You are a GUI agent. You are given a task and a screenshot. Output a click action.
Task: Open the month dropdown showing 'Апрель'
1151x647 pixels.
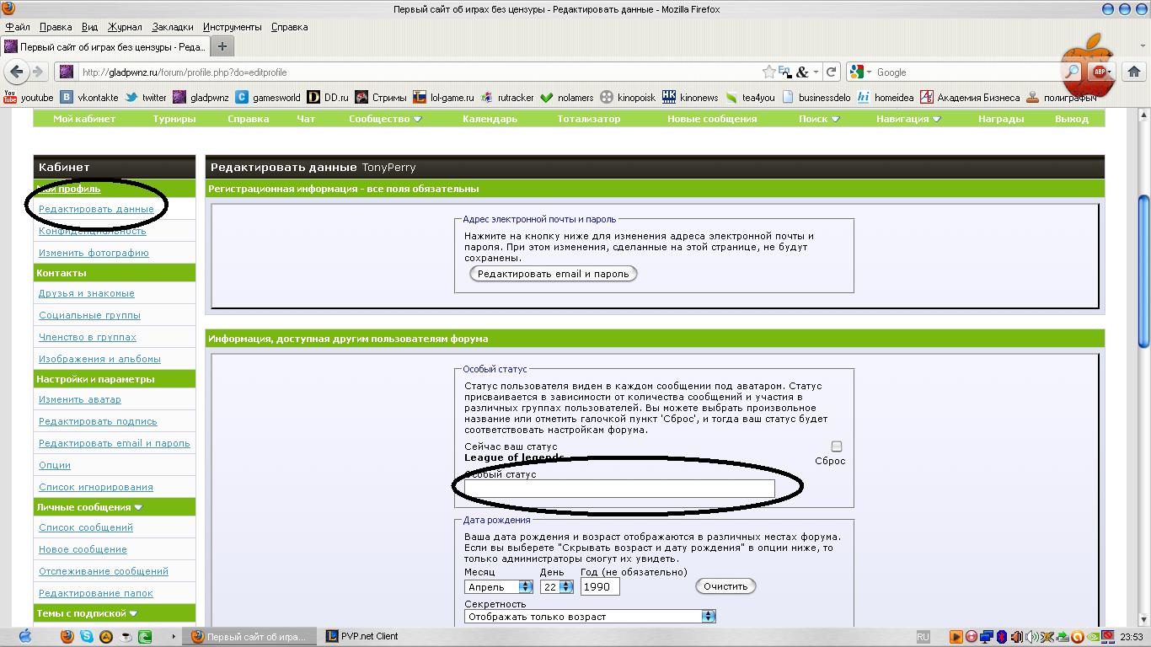(499, 586)
